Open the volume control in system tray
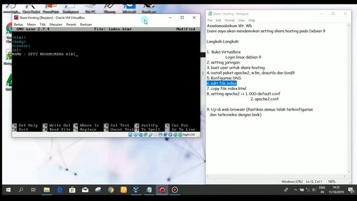The width and height of the screenshot is (357, 201). [x=314, y=190]
